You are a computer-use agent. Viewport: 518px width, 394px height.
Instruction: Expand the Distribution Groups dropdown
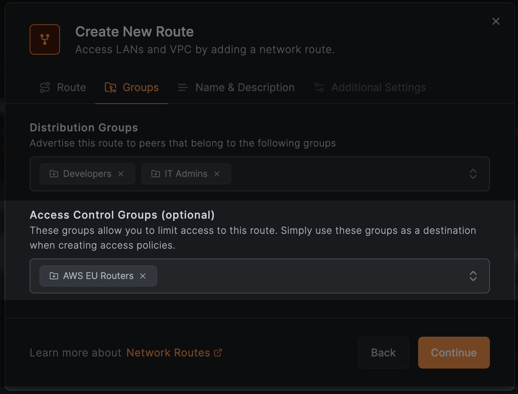[x=473, y=174]
